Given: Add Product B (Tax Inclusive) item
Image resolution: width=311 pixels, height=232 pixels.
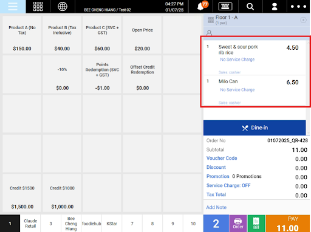Looking at the screenshot, I should (62, 35).
